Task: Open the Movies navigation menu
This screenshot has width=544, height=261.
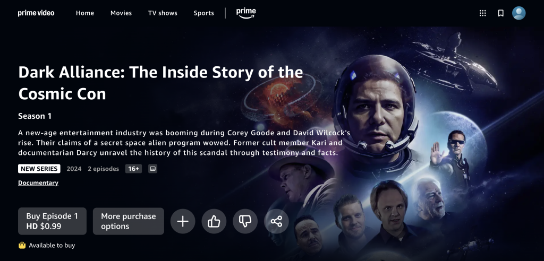Action: [121, 13]
